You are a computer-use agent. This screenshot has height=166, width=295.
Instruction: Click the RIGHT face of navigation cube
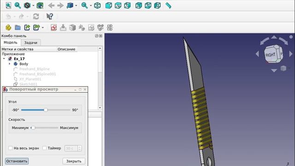click(x=271, y=55)
